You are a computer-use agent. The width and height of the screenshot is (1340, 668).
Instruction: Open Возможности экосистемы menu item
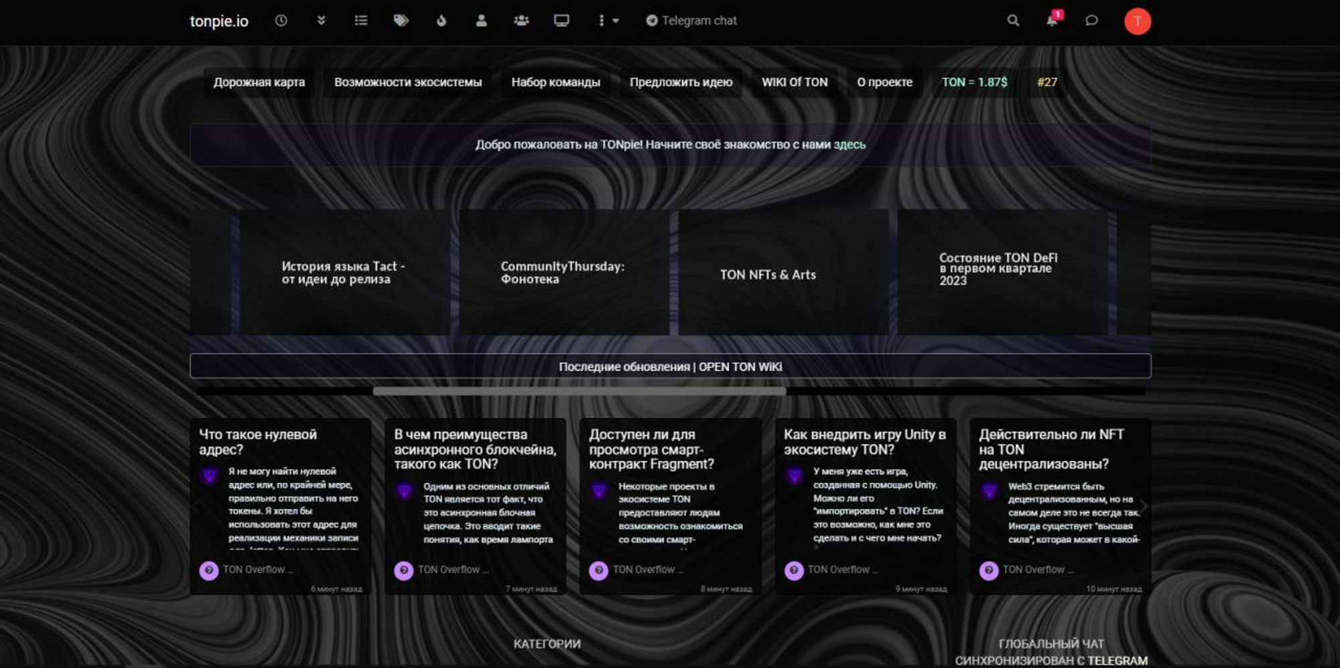(x=408, y=82)
